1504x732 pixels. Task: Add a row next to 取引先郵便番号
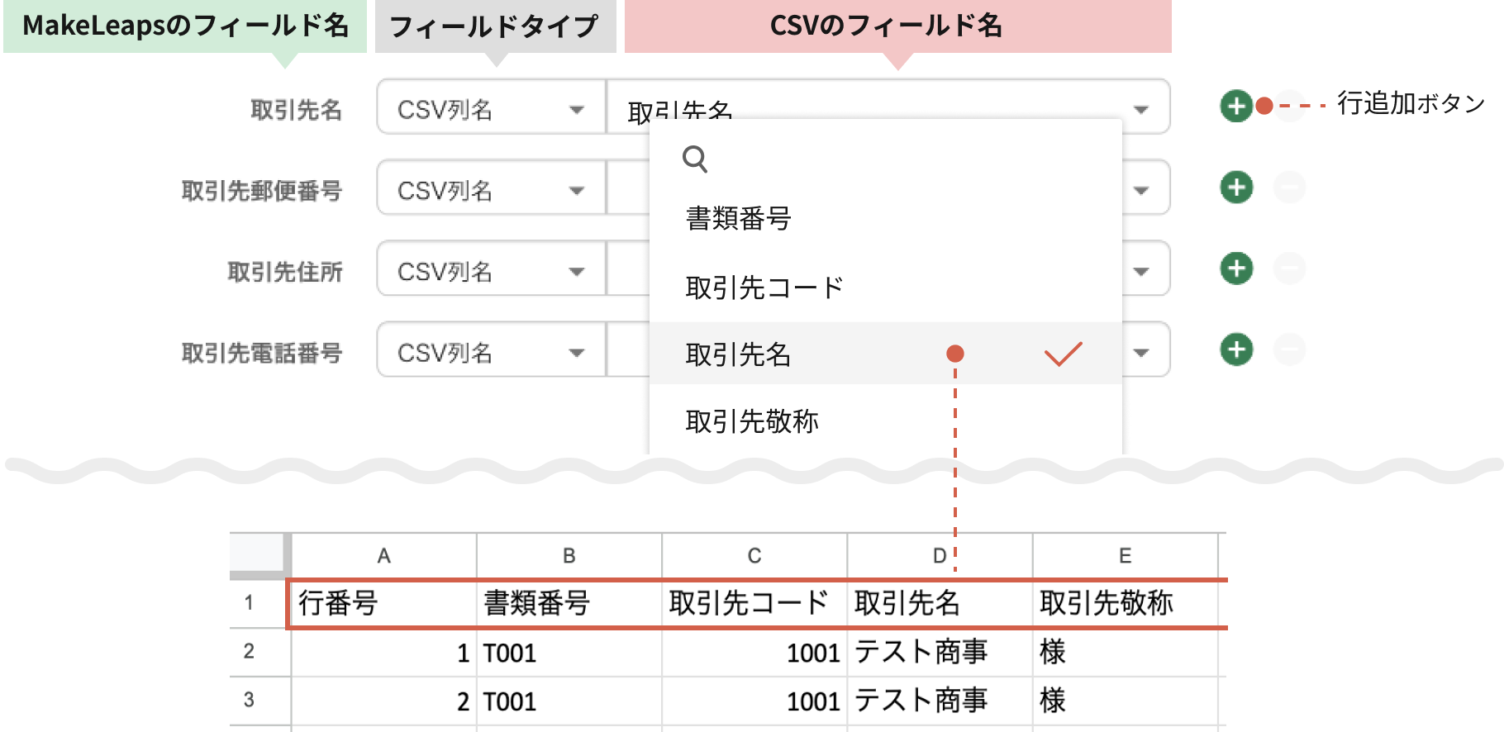[1236, 188]
